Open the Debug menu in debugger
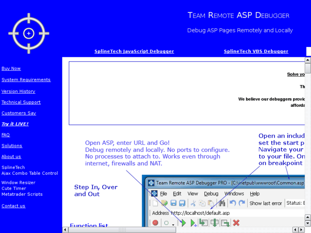Image resolution: width=311 pixels, height=233 pixels. coord(211,194)
